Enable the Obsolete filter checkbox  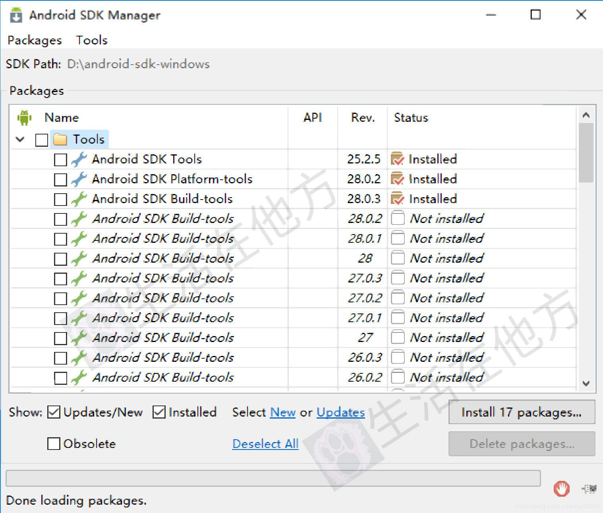point(54,444)
